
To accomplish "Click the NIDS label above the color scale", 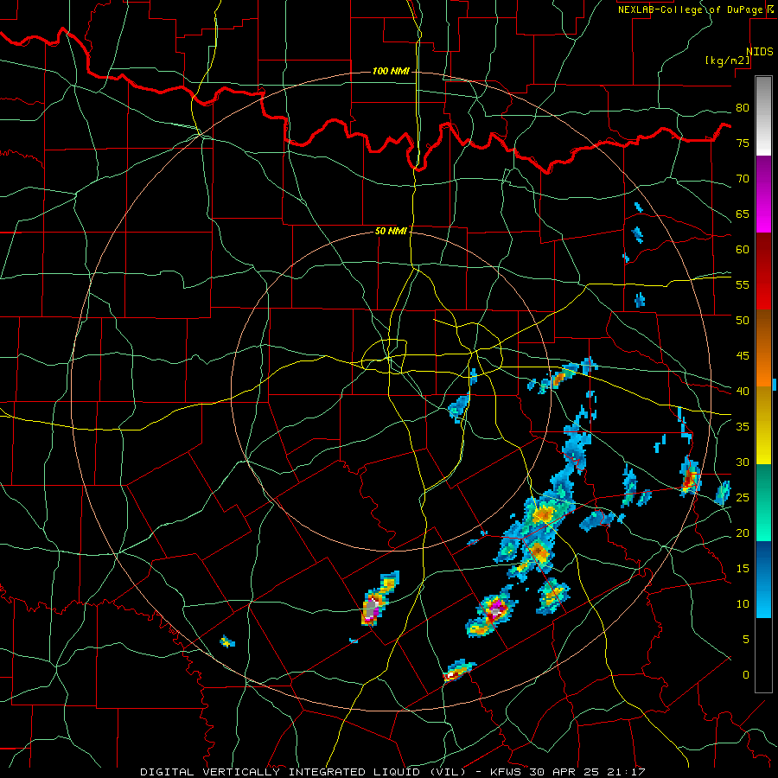I will point(760,52).
